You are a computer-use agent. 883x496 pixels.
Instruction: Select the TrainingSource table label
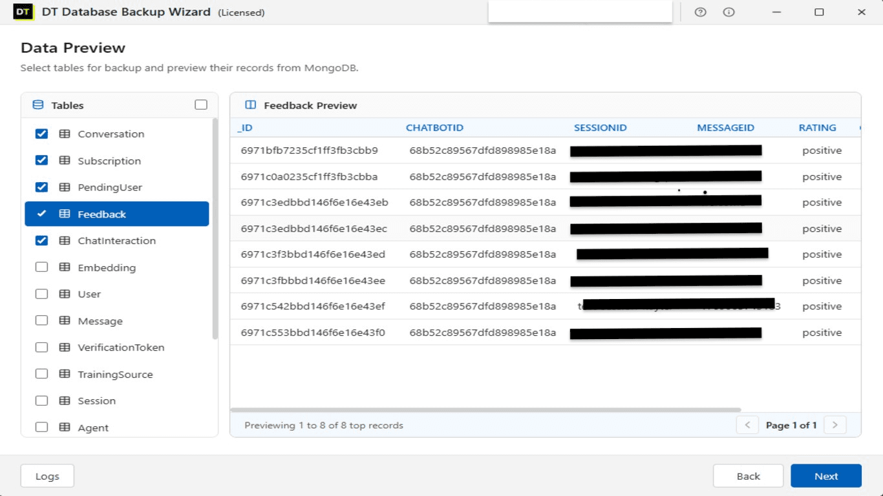pyautogui.click(x=115, y=375)
